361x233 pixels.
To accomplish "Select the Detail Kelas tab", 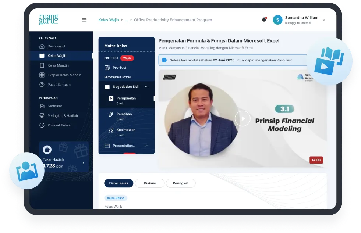I will tap(118, 183).
